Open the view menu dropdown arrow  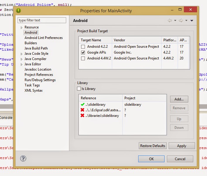[192, 20]
